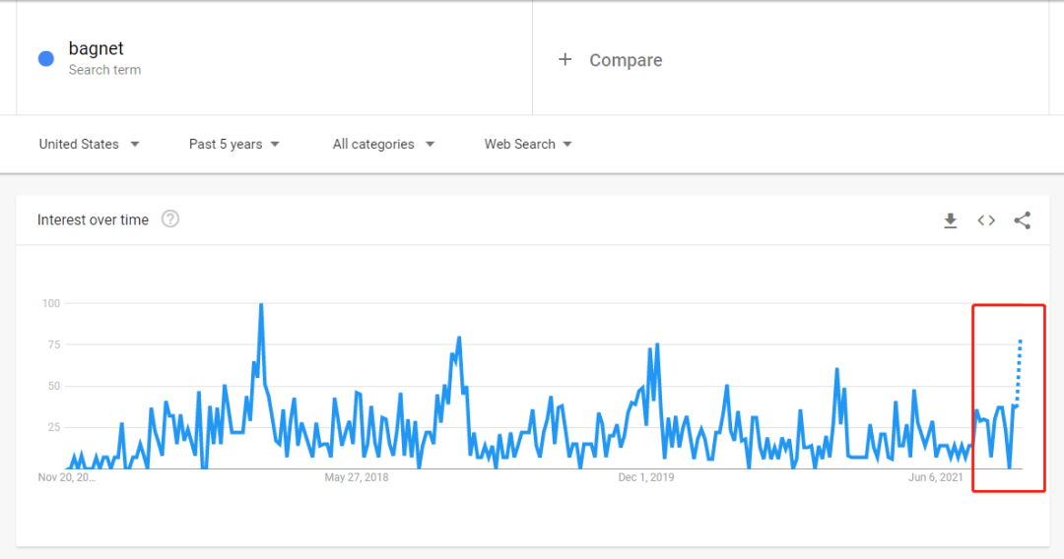Edit the bagnet search term

pos(97,48)
